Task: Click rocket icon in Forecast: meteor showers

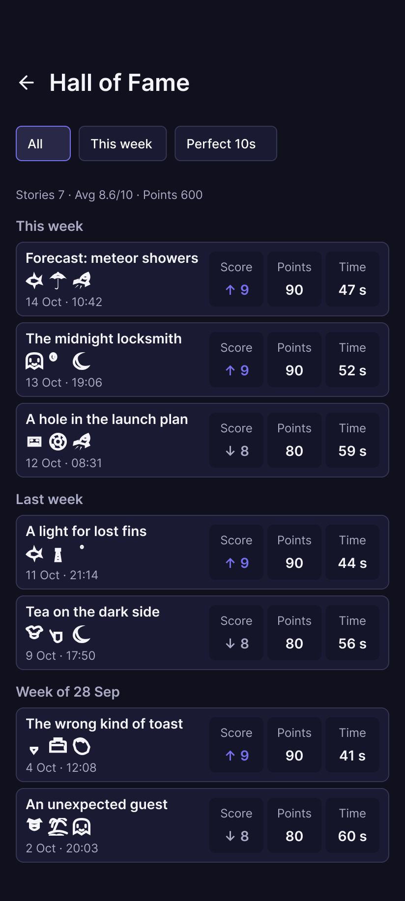Action: [x=82, y=281]
